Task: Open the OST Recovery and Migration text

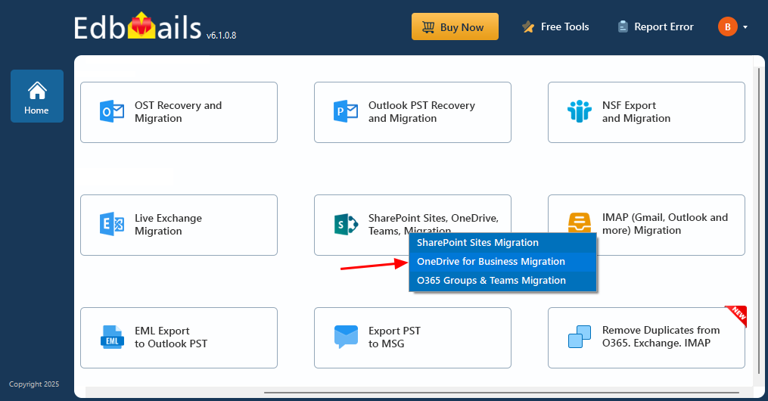Action: [x=179, y=112]
